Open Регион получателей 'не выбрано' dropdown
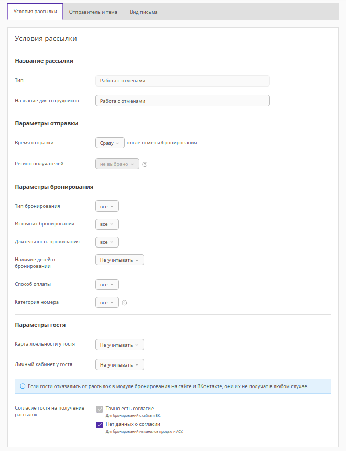 [117, 164]
